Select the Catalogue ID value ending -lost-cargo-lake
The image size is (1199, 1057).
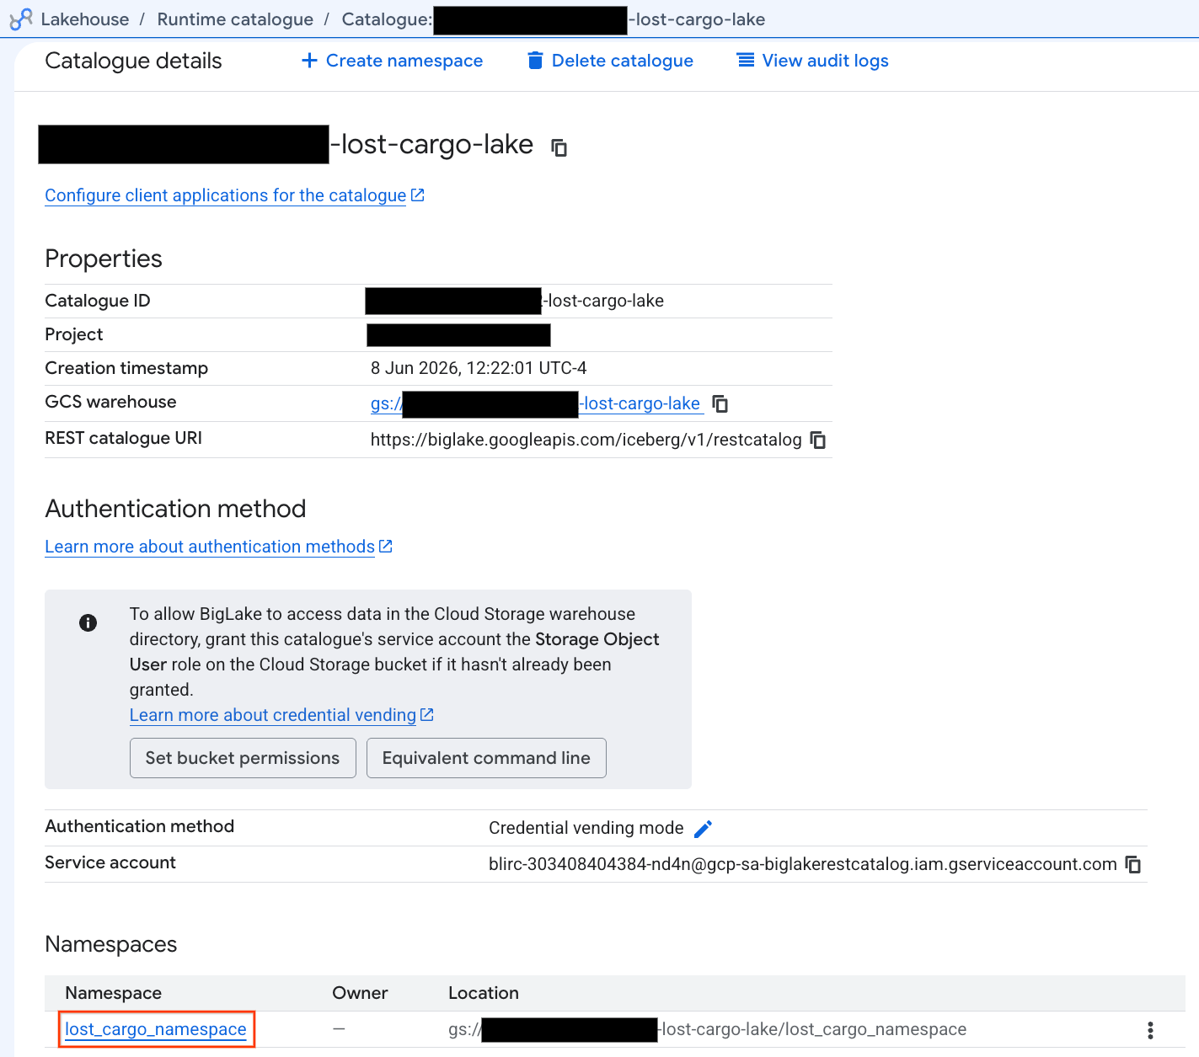515,301
